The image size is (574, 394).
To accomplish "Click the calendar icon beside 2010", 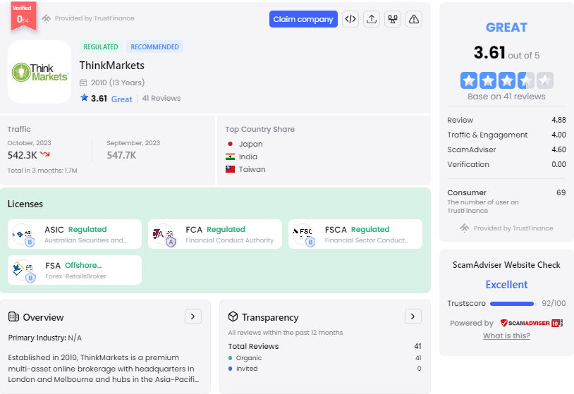I will tap(83, 82).
